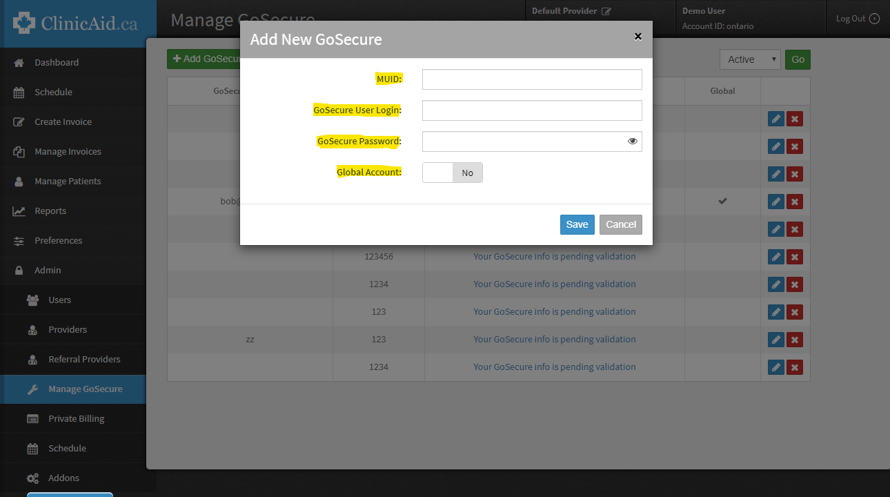Click the MUID input field
The width and height of the screenshot is (890, 497).
tap(532, 79)
